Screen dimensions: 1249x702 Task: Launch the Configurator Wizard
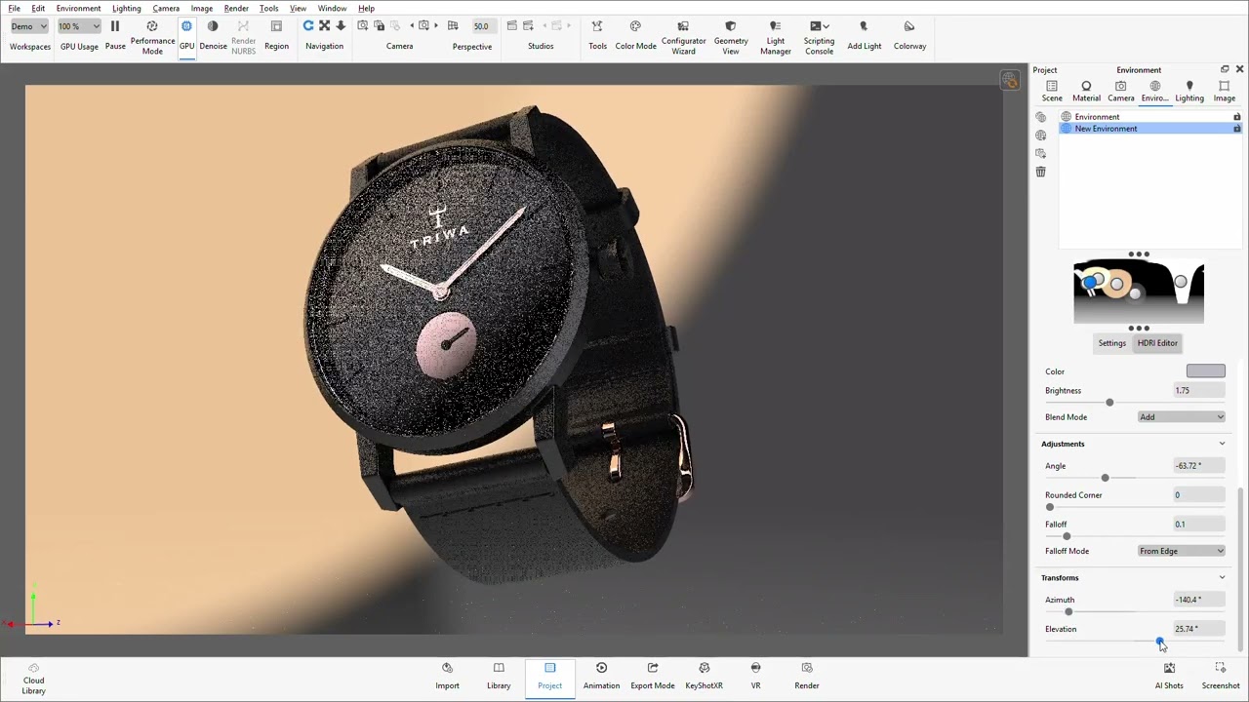(x=683, y=38)
